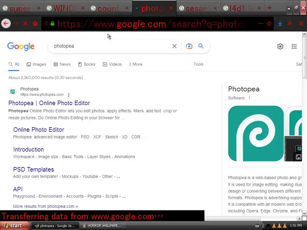The width and height of the screenshot is (307, 230).
Task: Click the horizontal scrollbar right arrow
Action: coord(299,218)
